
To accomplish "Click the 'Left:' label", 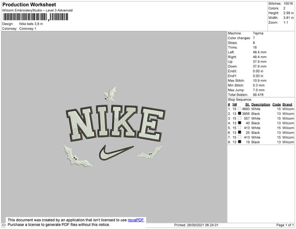I will 231,52.
